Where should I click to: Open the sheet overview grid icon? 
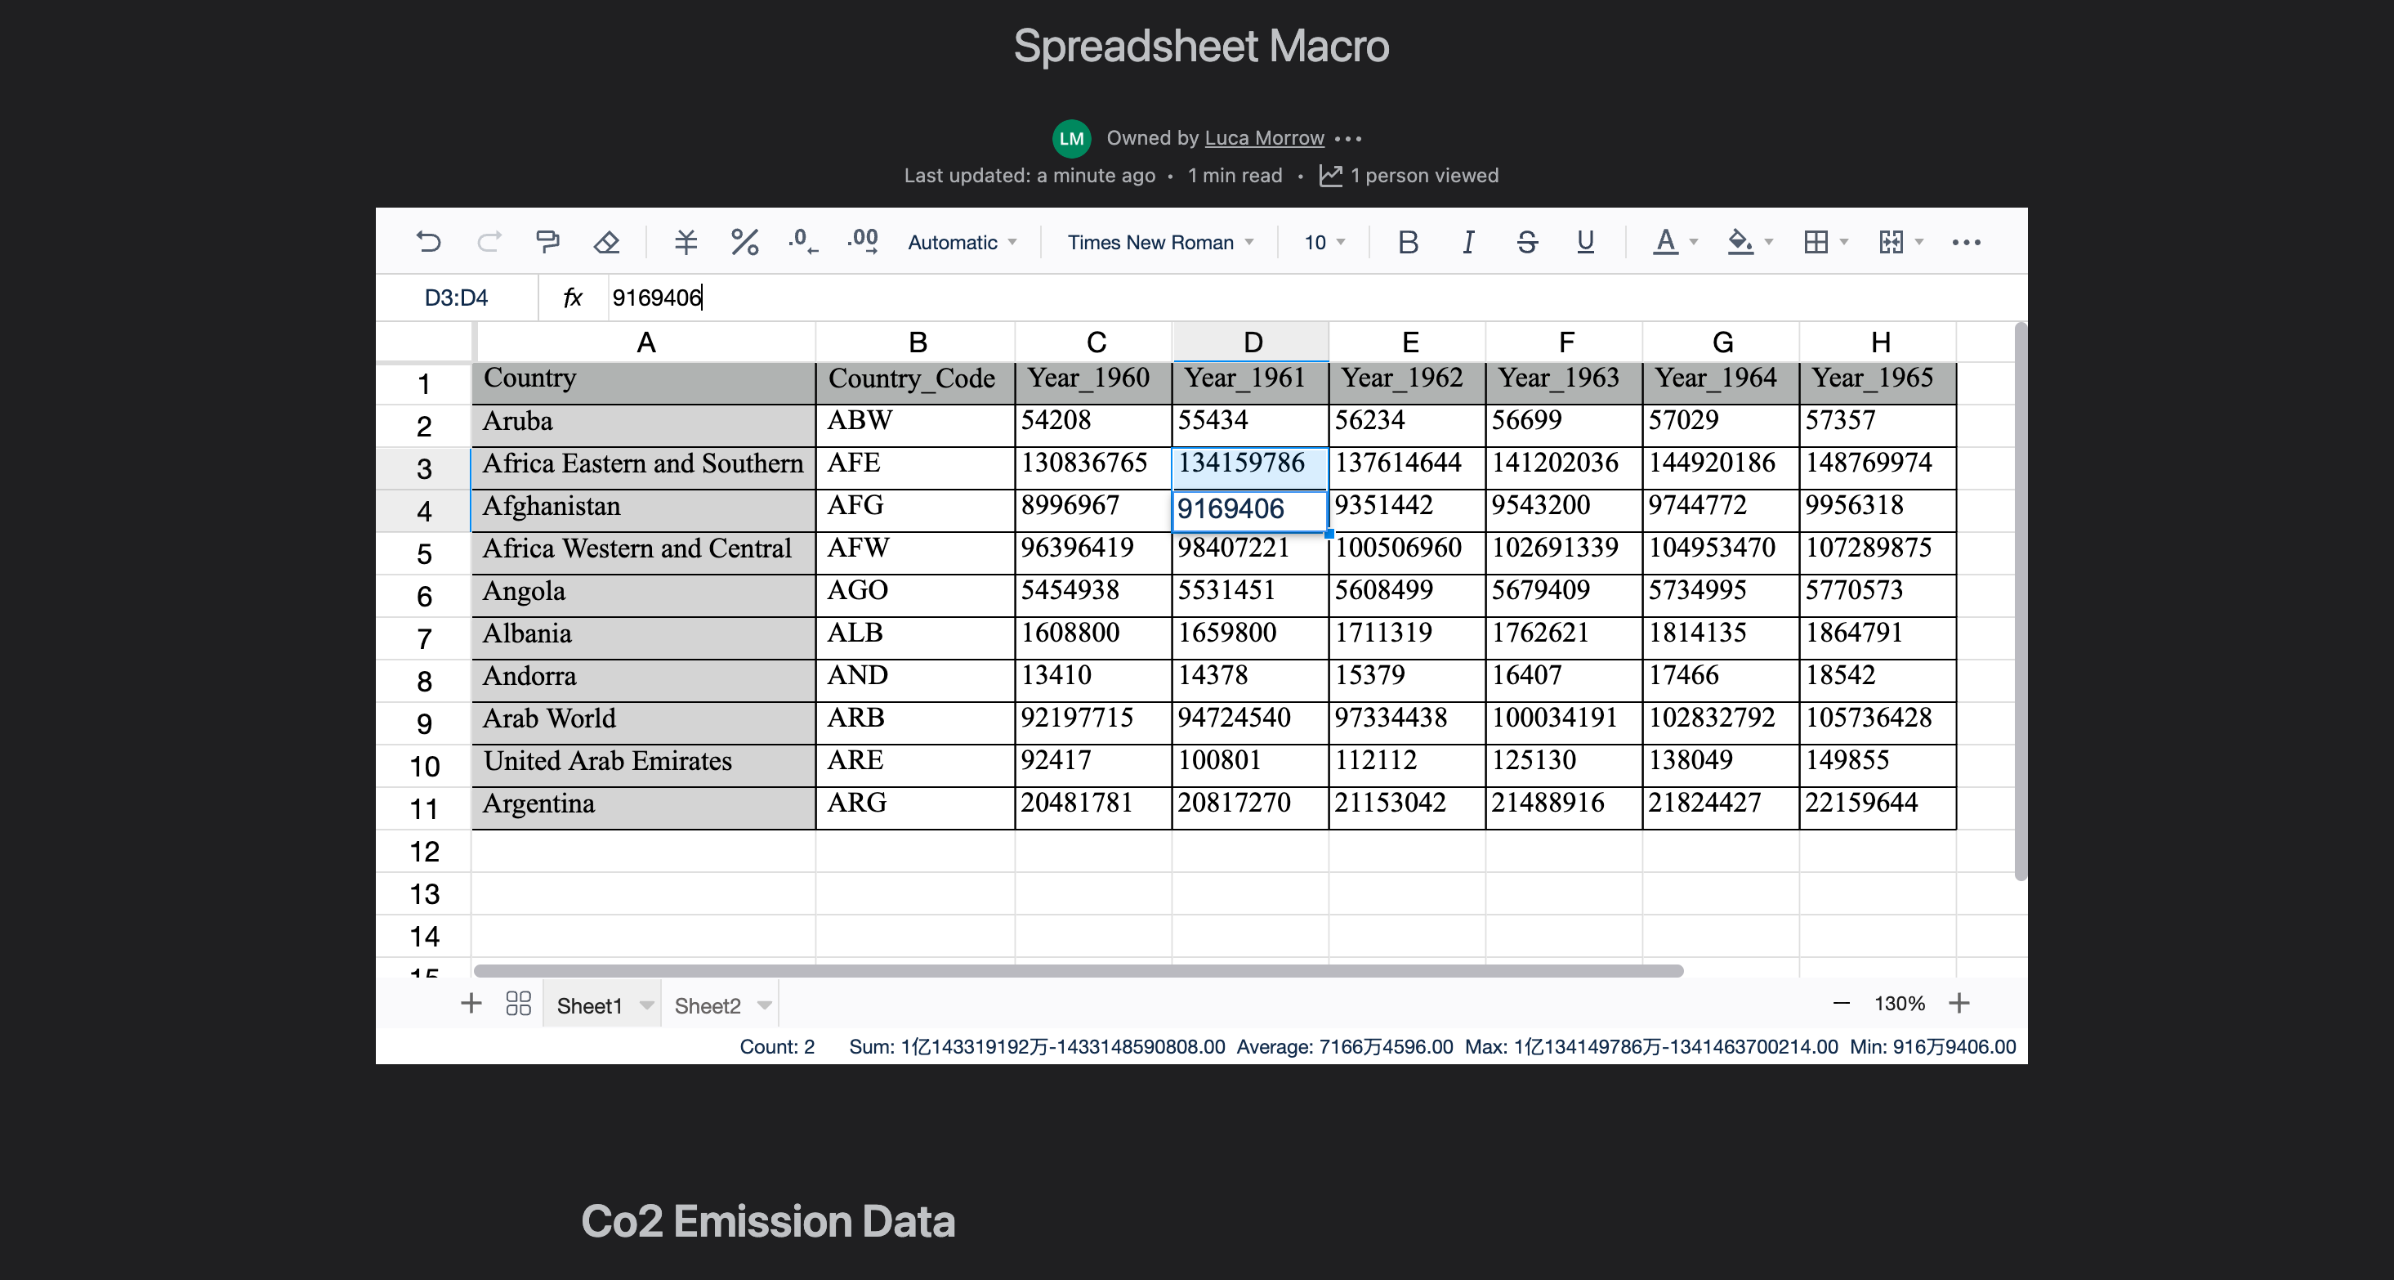[518, 1004]
